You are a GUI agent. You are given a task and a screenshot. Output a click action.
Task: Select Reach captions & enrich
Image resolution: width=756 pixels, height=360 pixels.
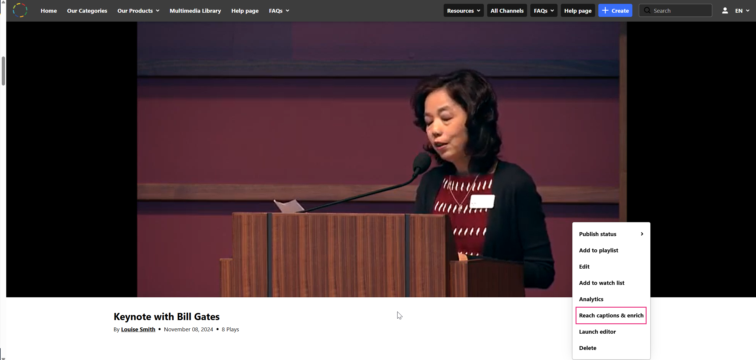point(611,315)
